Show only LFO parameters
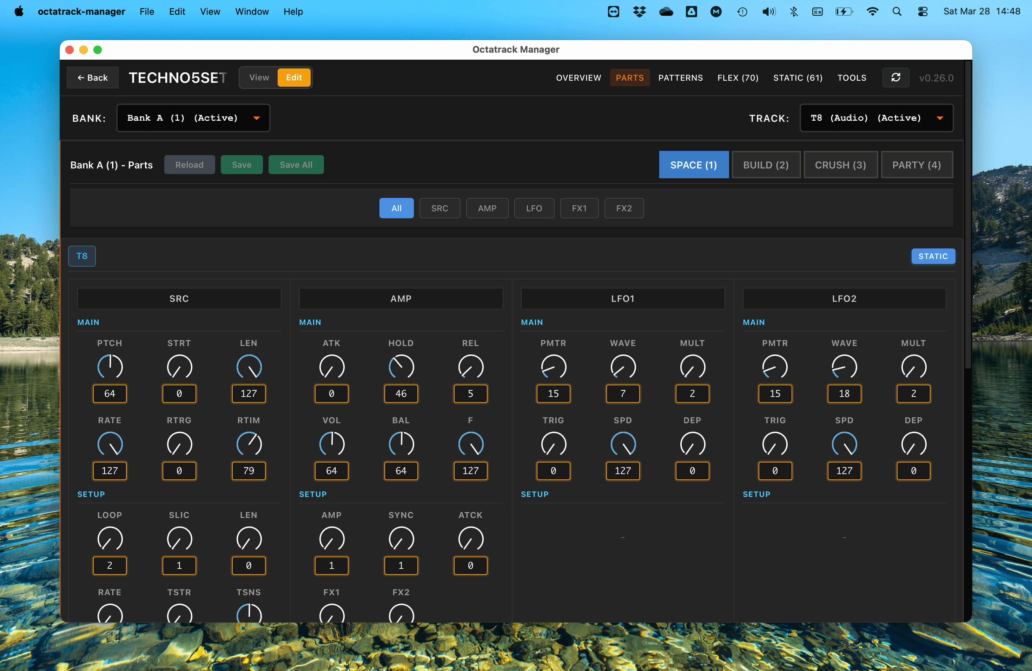 [x=534, y=208]
